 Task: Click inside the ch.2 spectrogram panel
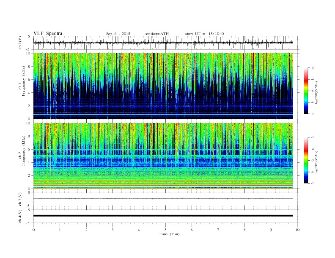click(x=163, y=156)
